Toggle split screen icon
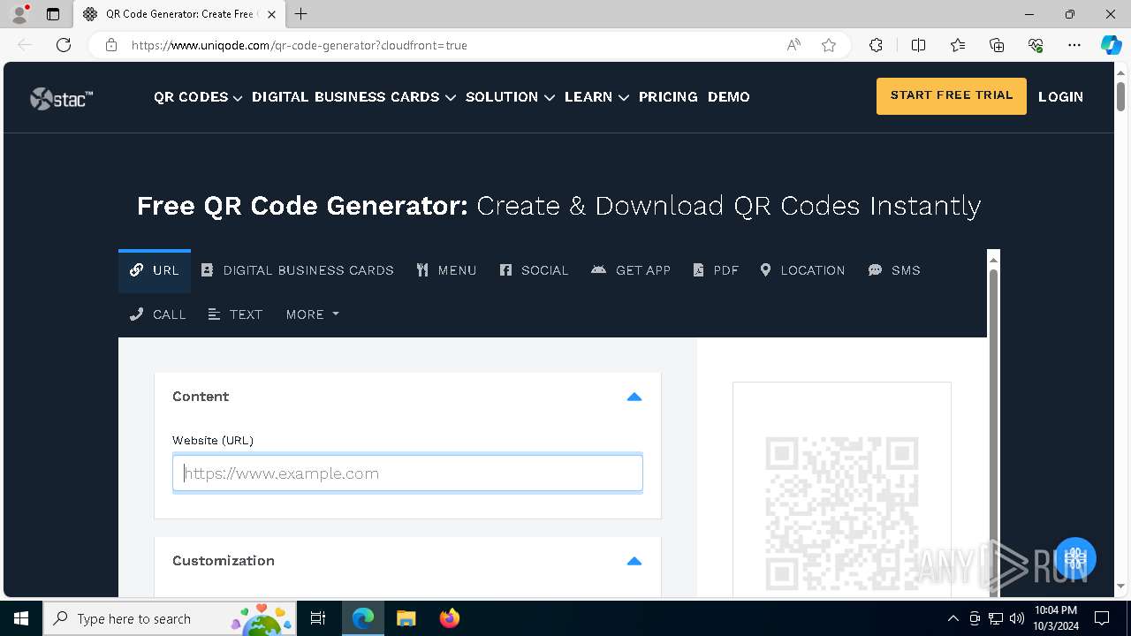The image size is (1131, 636). (918, 45)
